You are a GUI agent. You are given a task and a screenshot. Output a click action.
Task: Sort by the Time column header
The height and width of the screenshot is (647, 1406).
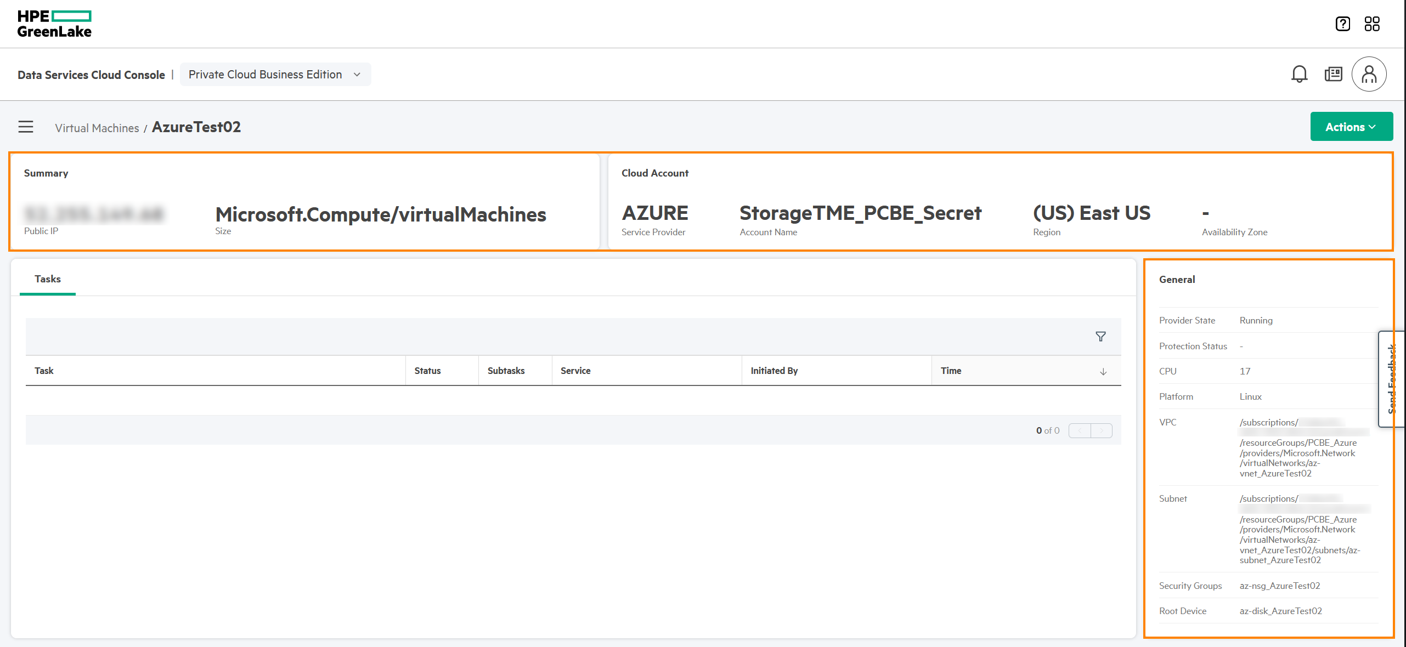pyautogui.click(x=1026, y=371)
